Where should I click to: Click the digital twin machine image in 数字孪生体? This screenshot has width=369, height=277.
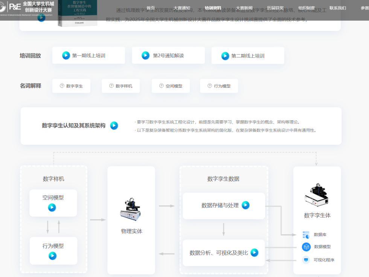pos(317,194)
